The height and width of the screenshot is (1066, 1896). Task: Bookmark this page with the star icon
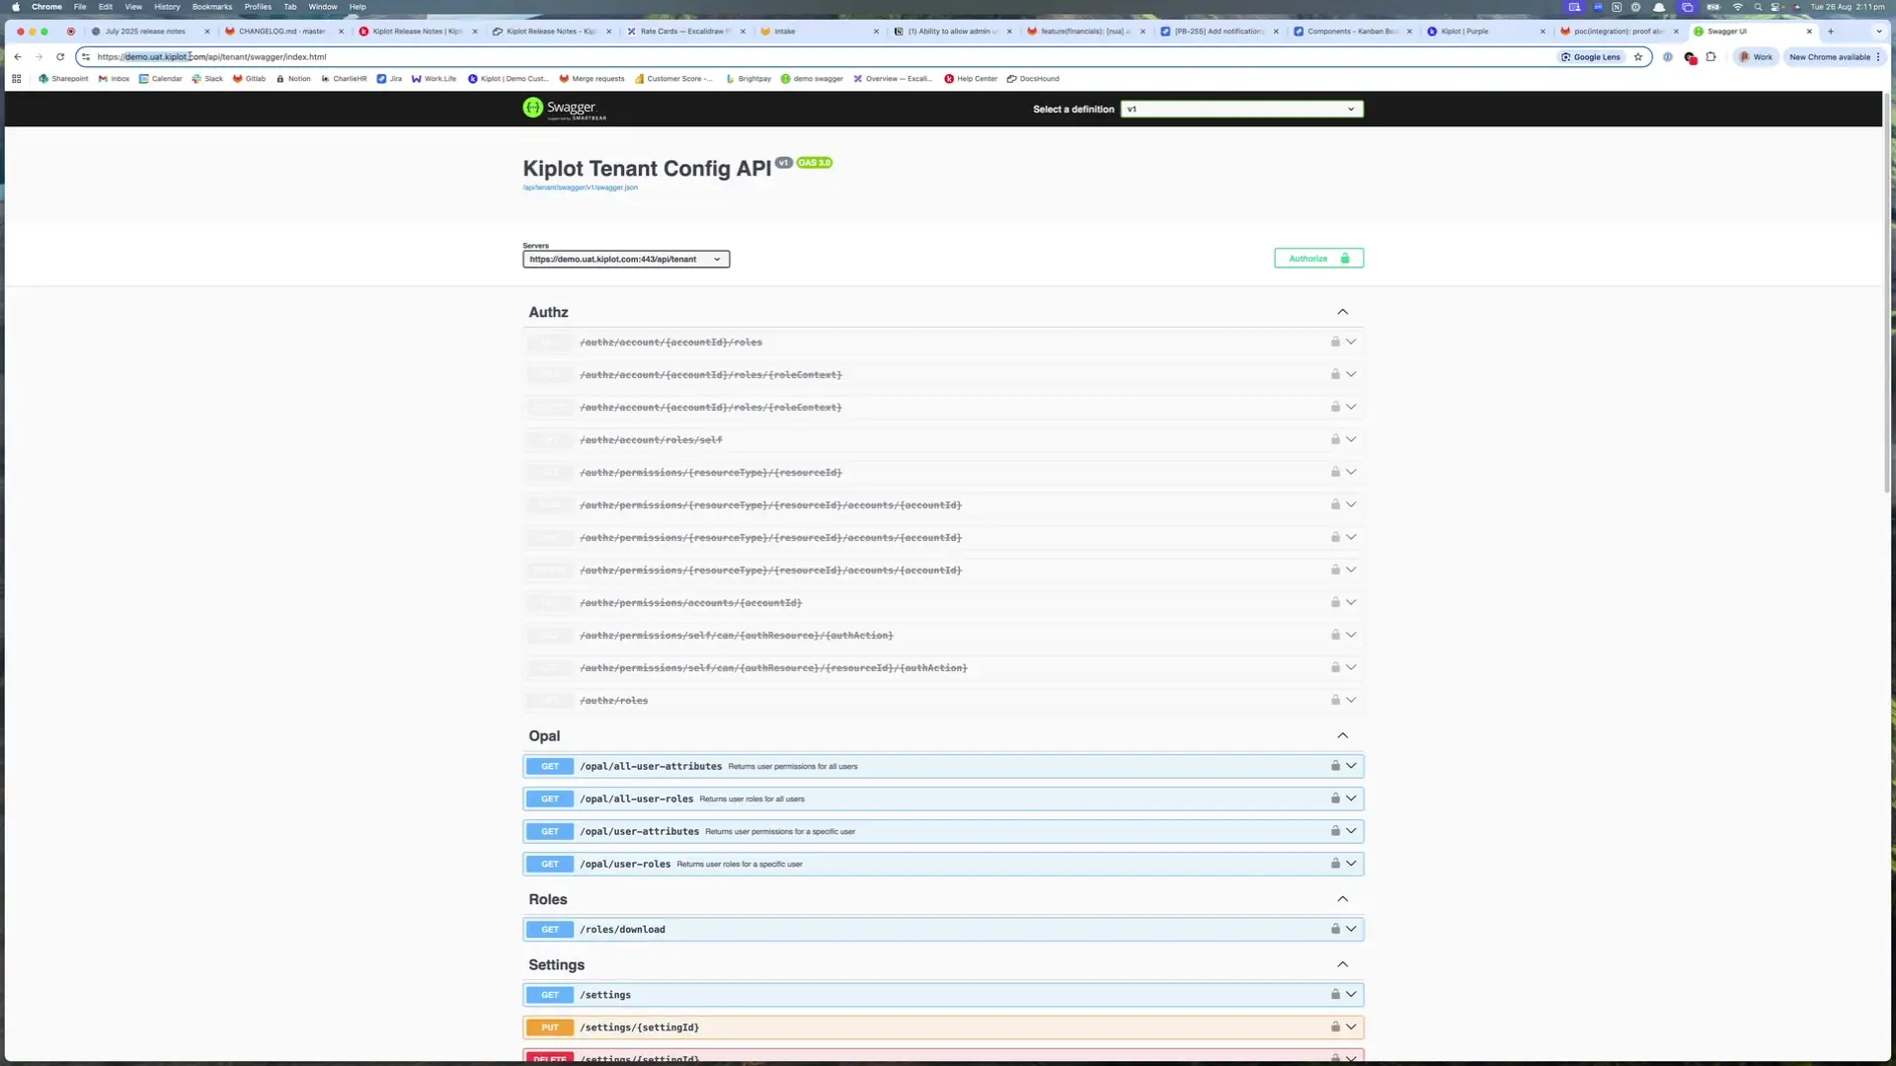pos(1638,57)
